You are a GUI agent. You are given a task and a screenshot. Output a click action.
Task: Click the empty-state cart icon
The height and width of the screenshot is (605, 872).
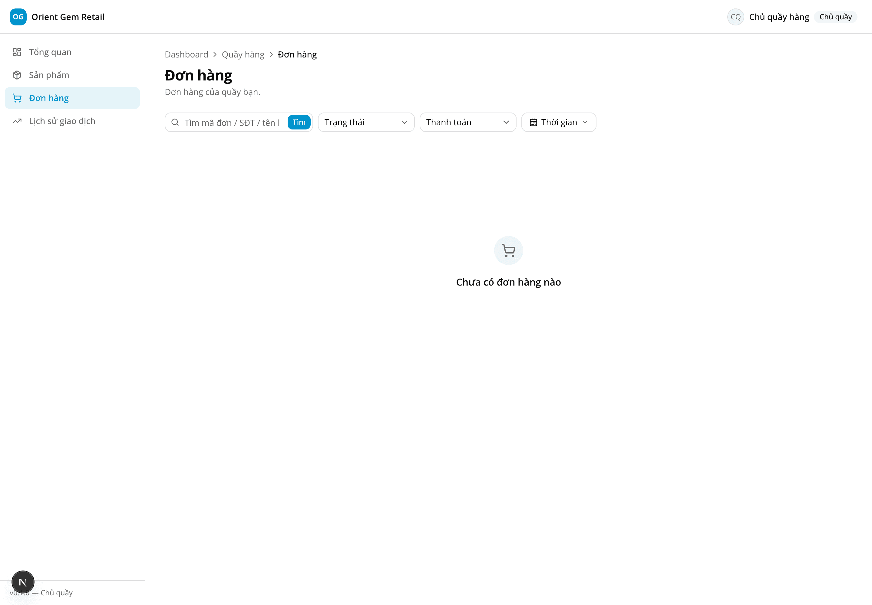point(508,250)
